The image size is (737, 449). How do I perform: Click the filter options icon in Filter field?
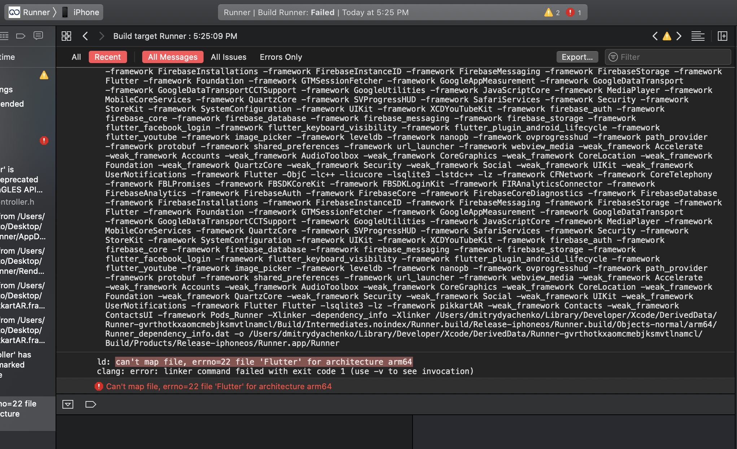pos(613,57)
